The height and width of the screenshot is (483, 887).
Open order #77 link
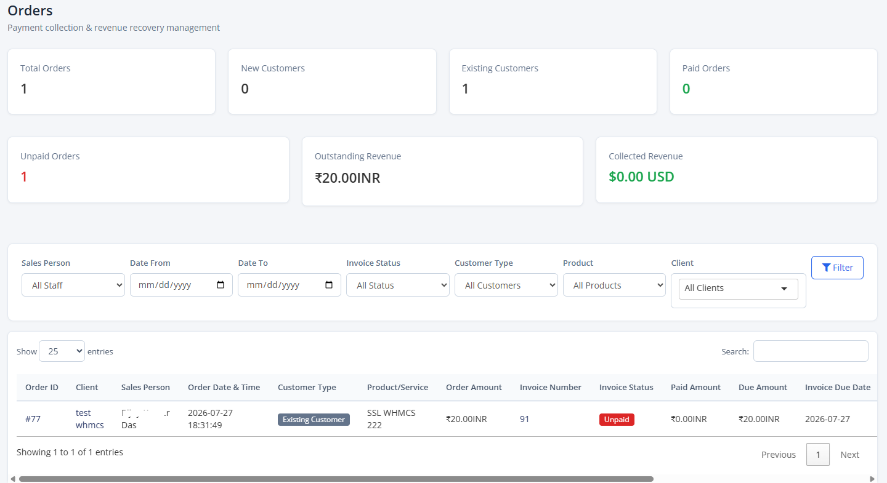(x=33, y=419)
